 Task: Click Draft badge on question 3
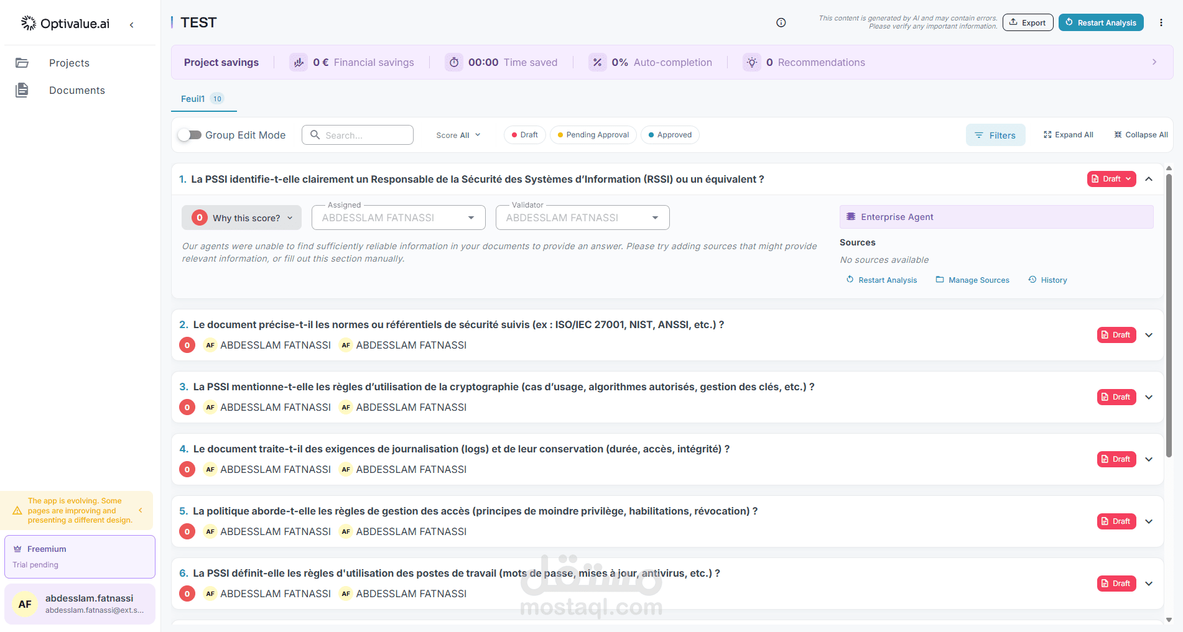tap(1116, 397)
